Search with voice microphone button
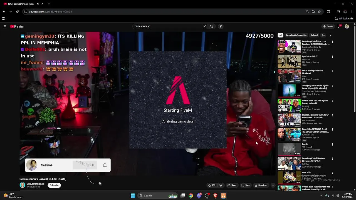The width and height of the screenshot is (356, 200). pos(221,26)
